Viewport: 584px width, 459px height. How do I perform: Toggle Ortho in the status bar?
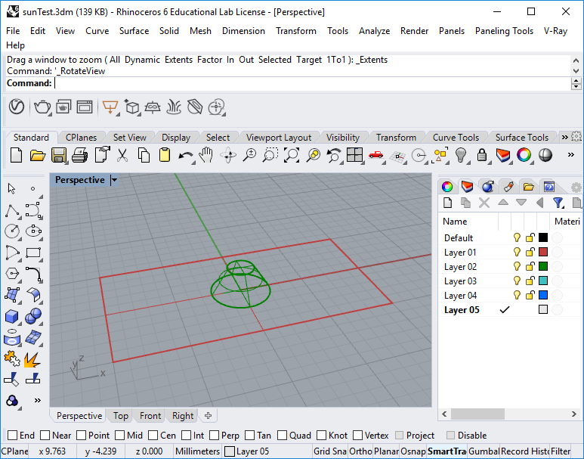click(361, 451)
